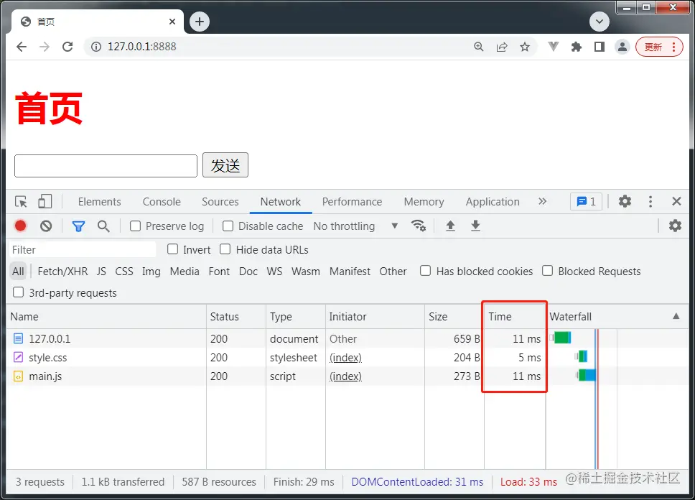Clear the network log
This screenshot has width=695, height=500.
(46, 226)
